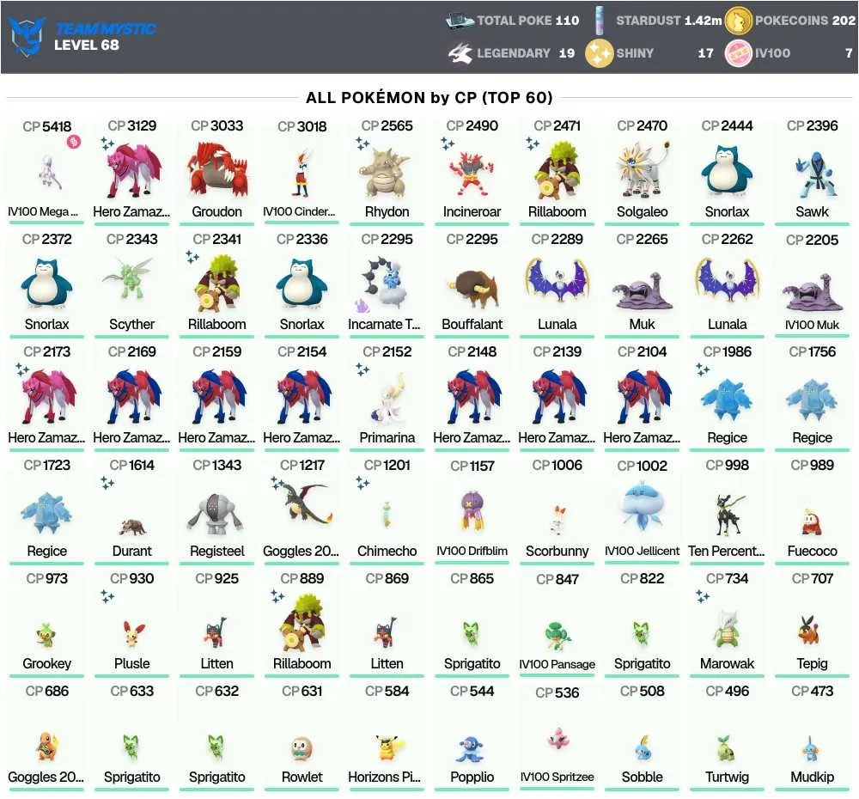Click the "Incarnate T..." name label
The height and width of the screenshot is (799, 859).
click(384, 325)
